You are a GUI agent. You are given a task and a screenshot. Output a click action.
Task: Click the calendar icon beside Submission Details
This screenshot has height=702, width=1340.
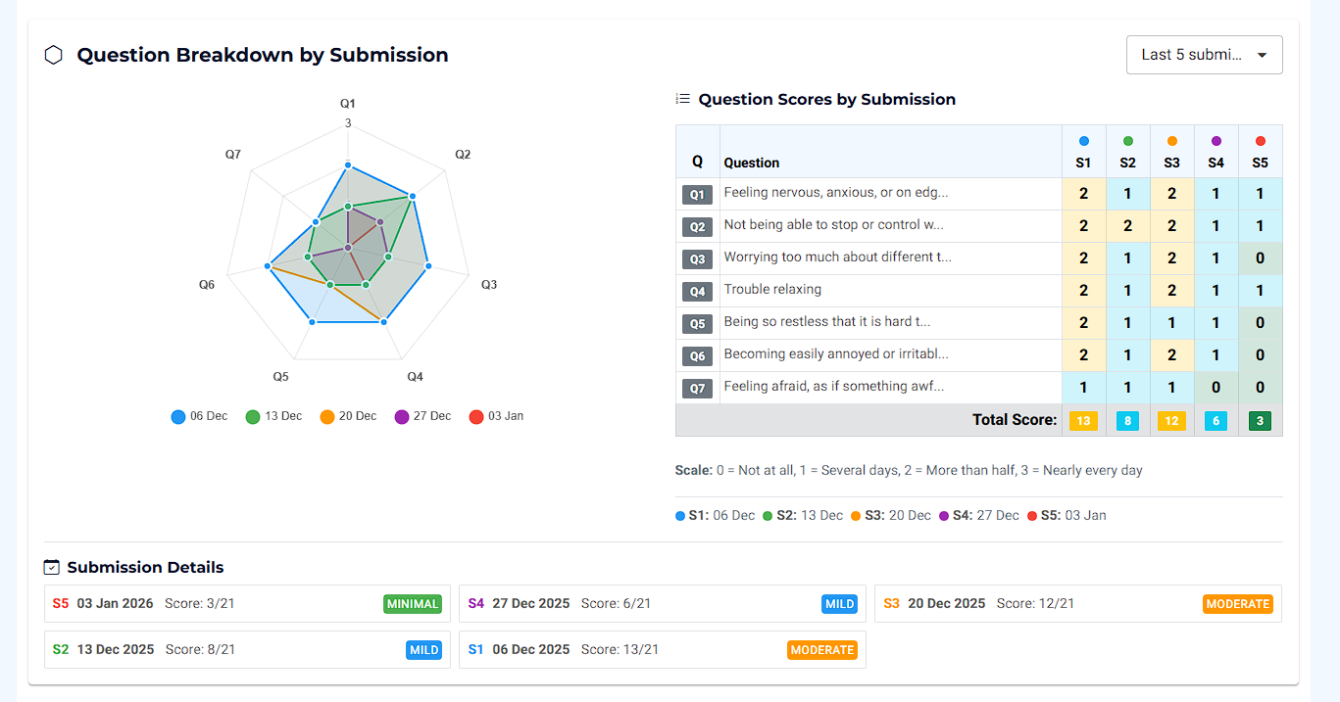[52, 568]
